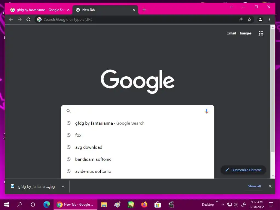Image resolution: width=280 pixels, height=210 pixels.
Task: Open the Chrome profile avatar
Action: point(260,19)
